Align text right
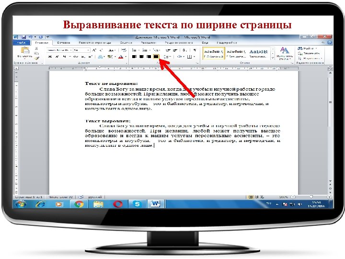 [x=149, y=57]
